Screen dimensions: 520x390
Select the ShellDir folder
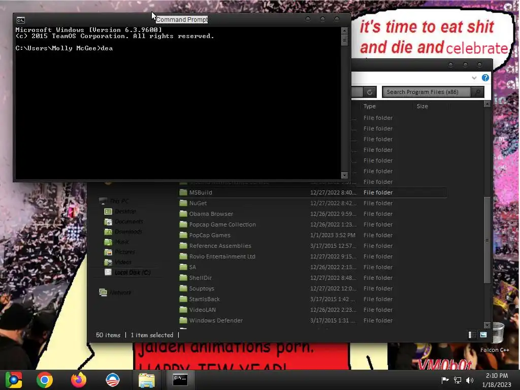point(312,278)
